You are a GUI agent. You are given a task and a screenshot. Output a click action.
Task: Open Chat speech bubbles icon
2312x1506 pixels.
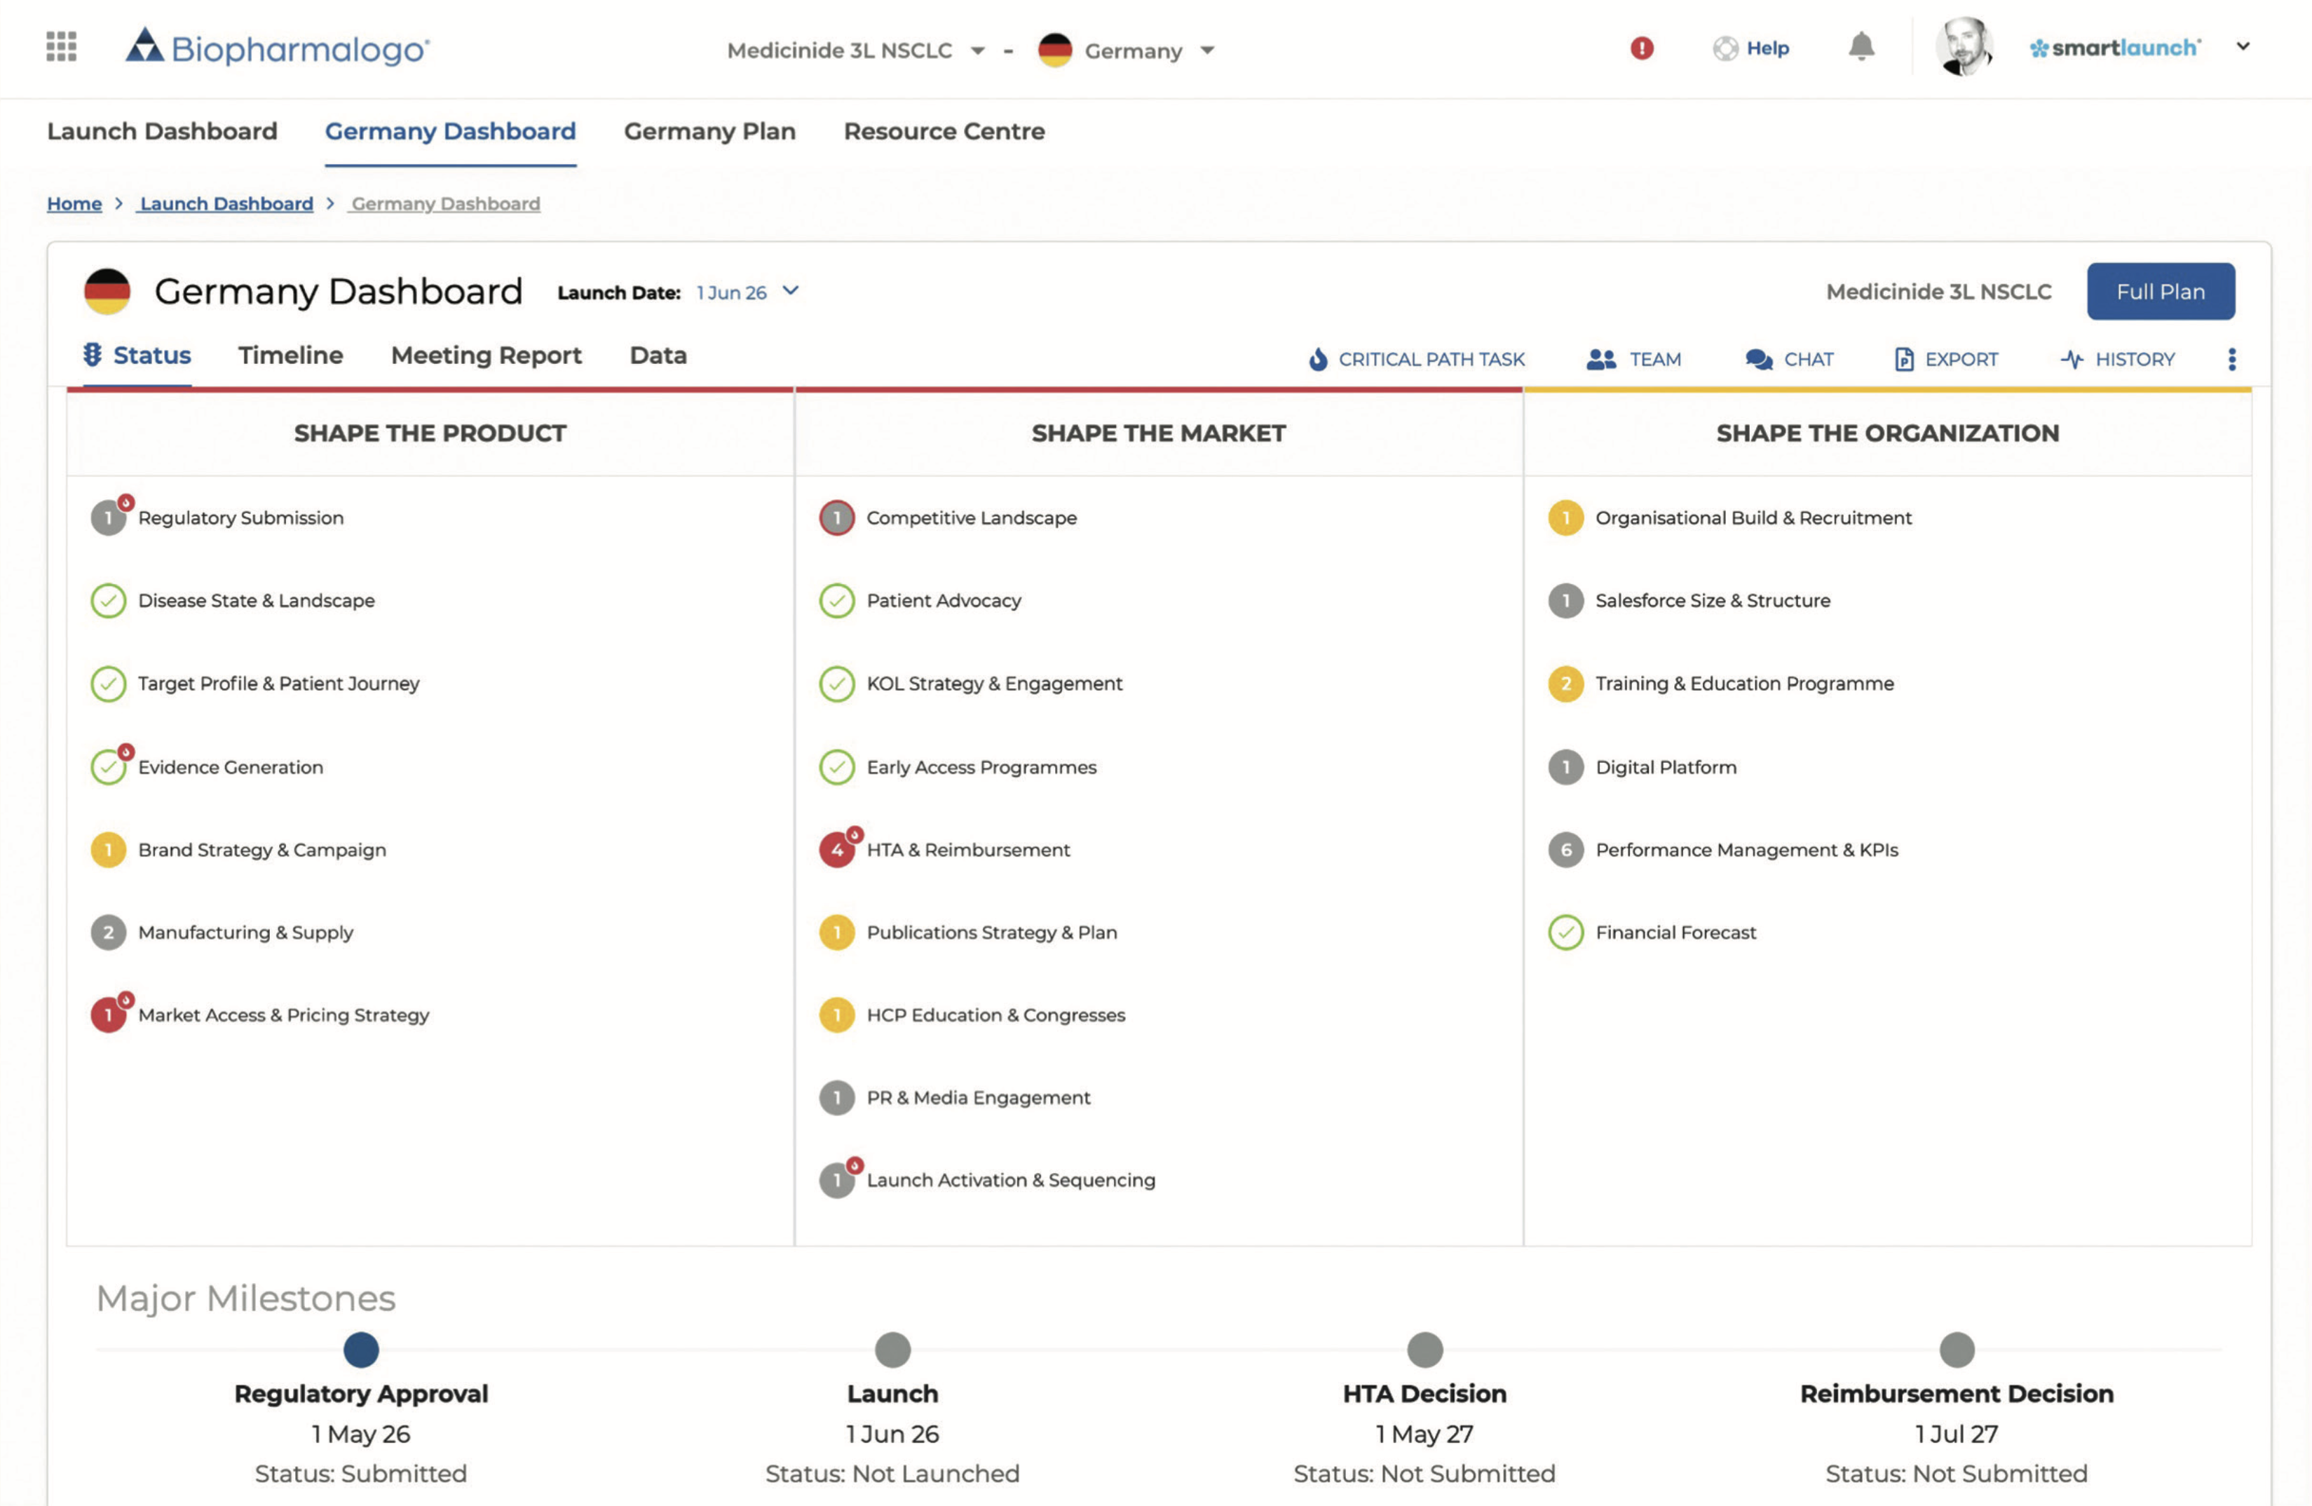(1758, 360)
